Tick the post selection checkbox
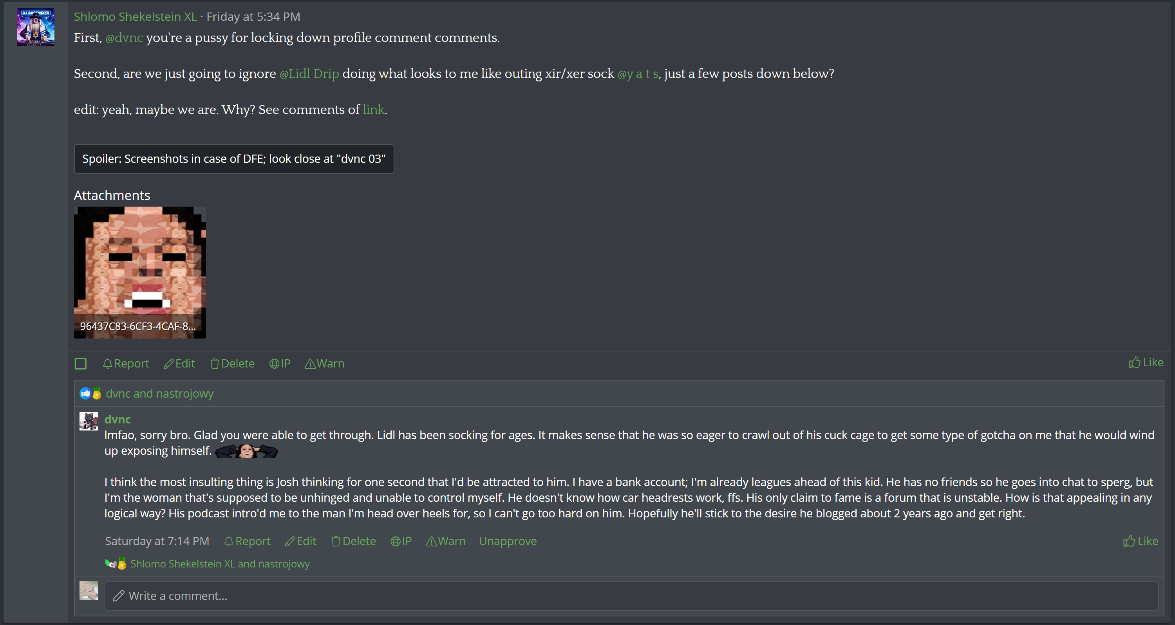This screenshot has height=625, width=1175. (81, 363)
